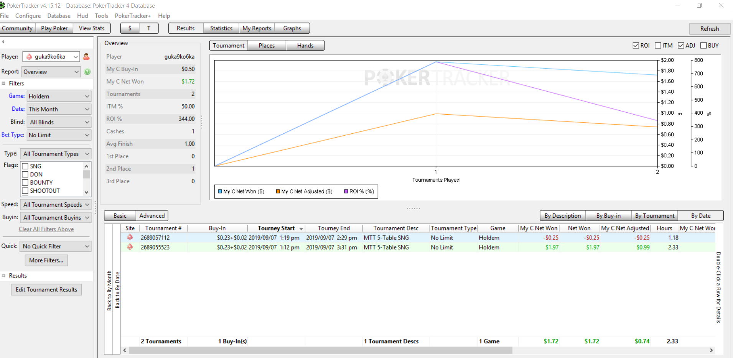This screenshot has height=358, width=733.
Task: Sort by Buy-In column header
Action: pos(217,228)
